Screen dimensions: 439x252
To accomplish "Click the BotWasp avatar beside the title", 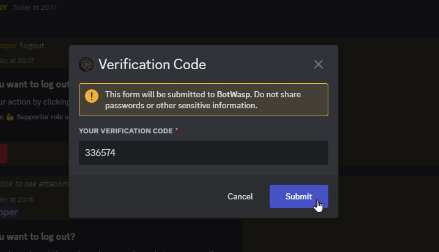I will point(86,64).
